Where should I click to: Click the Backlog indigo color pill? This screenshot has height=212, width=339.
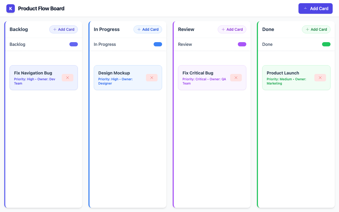pyautogui.click(x=74, y=44)
